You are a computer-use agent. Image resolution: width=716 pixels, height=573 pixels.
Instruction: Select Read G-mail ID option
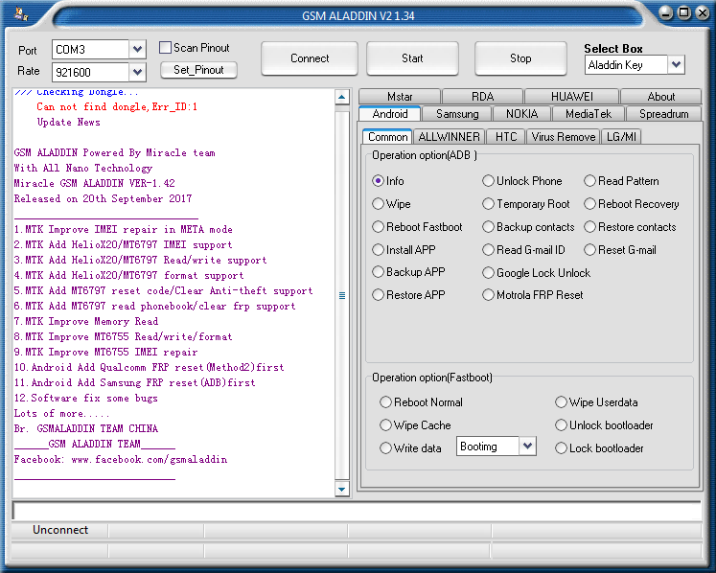tap(488, 250)
